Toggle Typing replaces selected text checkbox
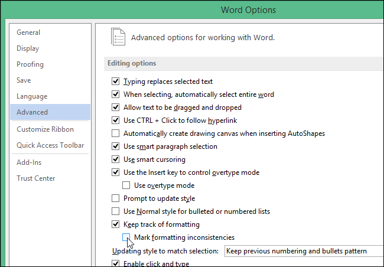Image resolution: width=384 pixels, height=267 pixels. pos(116,82)
